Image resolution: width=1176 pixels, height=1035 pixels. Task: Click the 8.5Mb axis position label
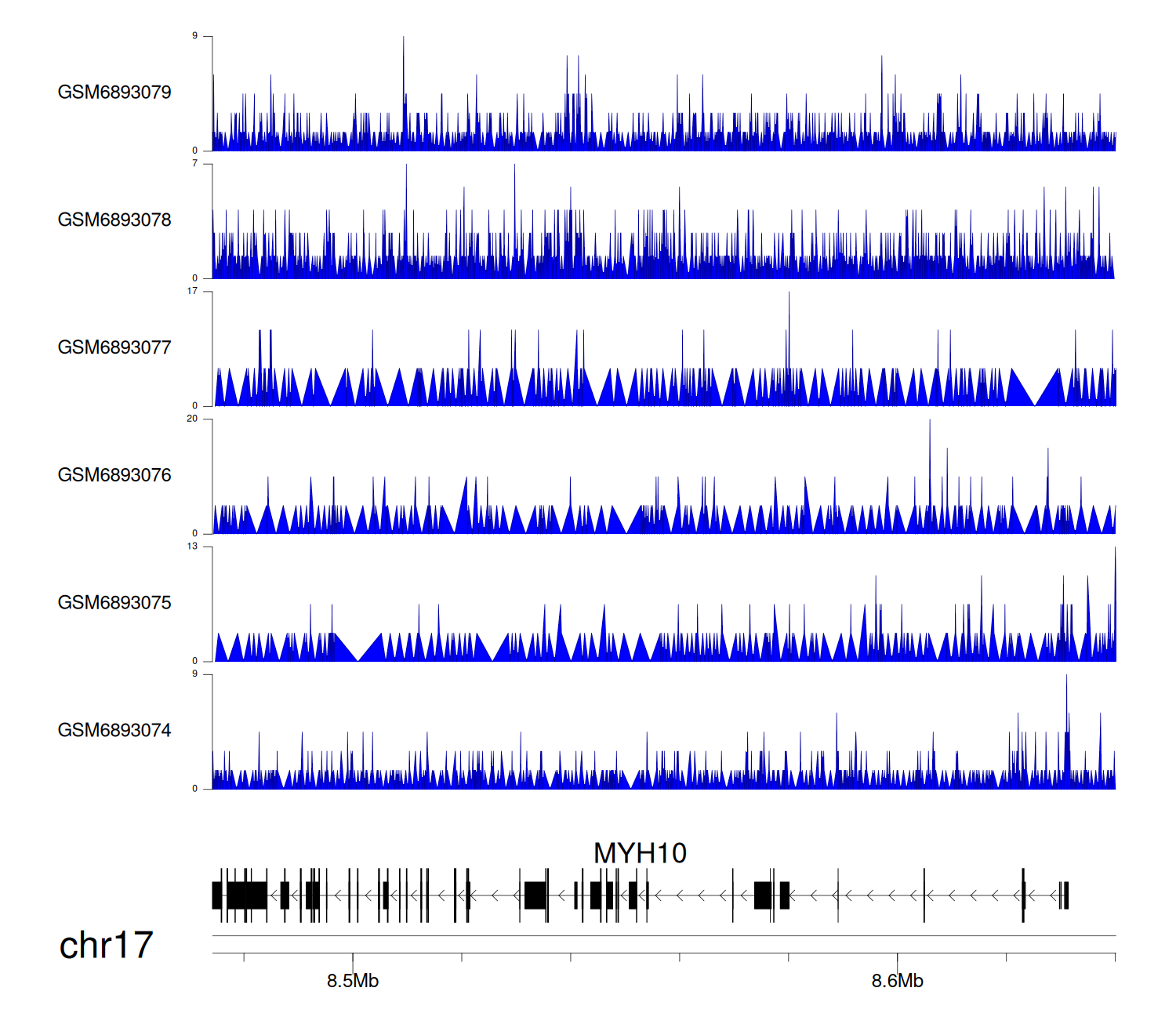pyautogui.click(x=353, y=981)
